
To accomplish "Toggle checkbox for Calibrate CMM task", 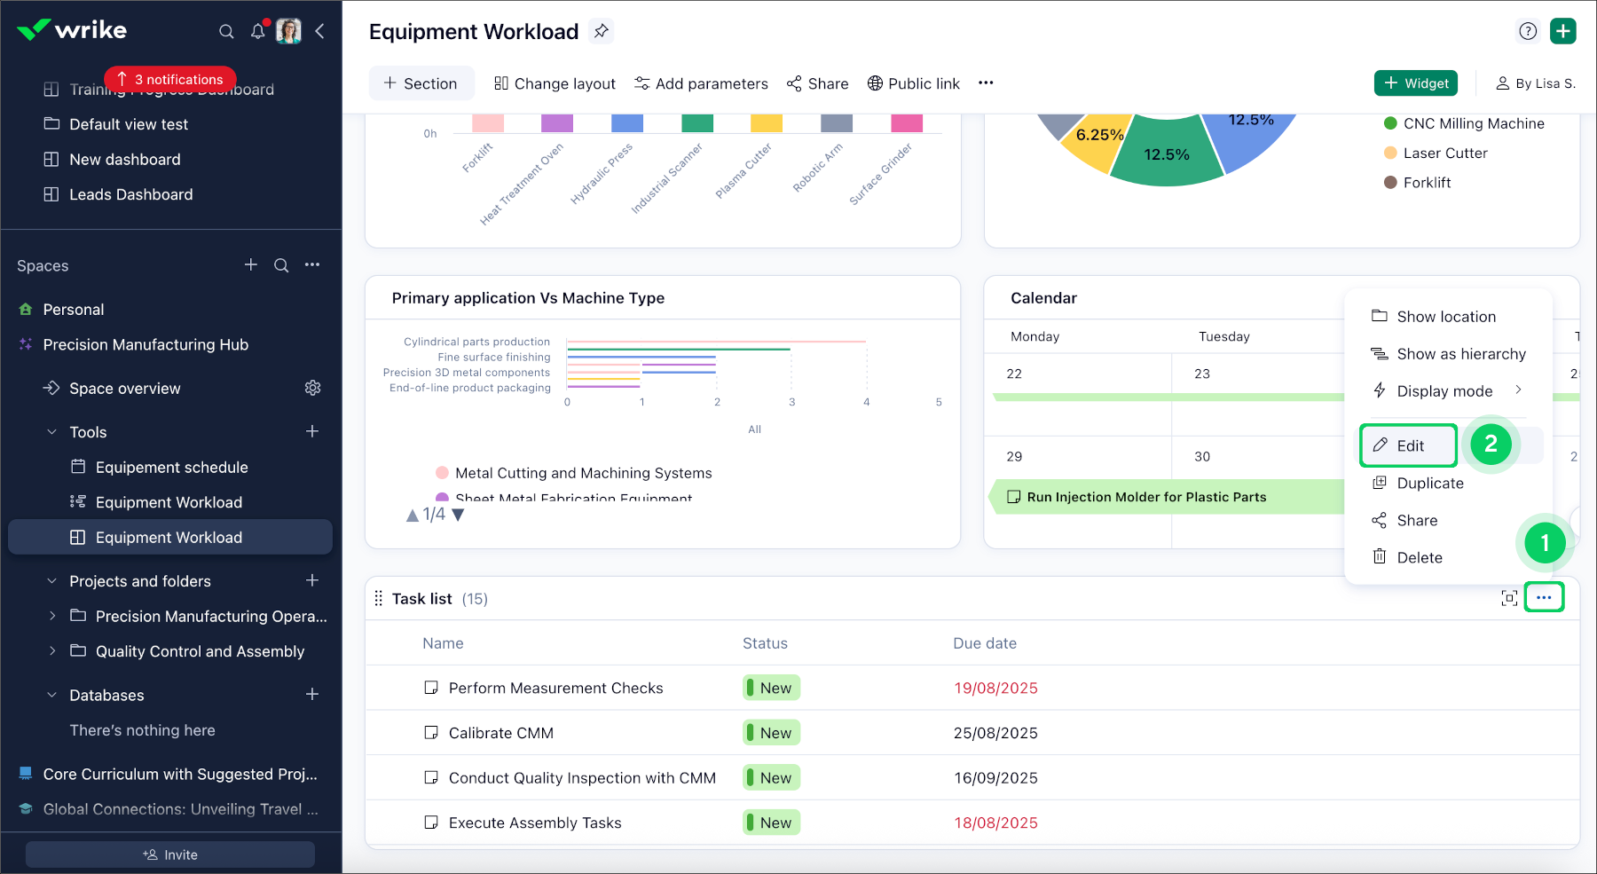I will pyautogui.click(x=431, y=733).
